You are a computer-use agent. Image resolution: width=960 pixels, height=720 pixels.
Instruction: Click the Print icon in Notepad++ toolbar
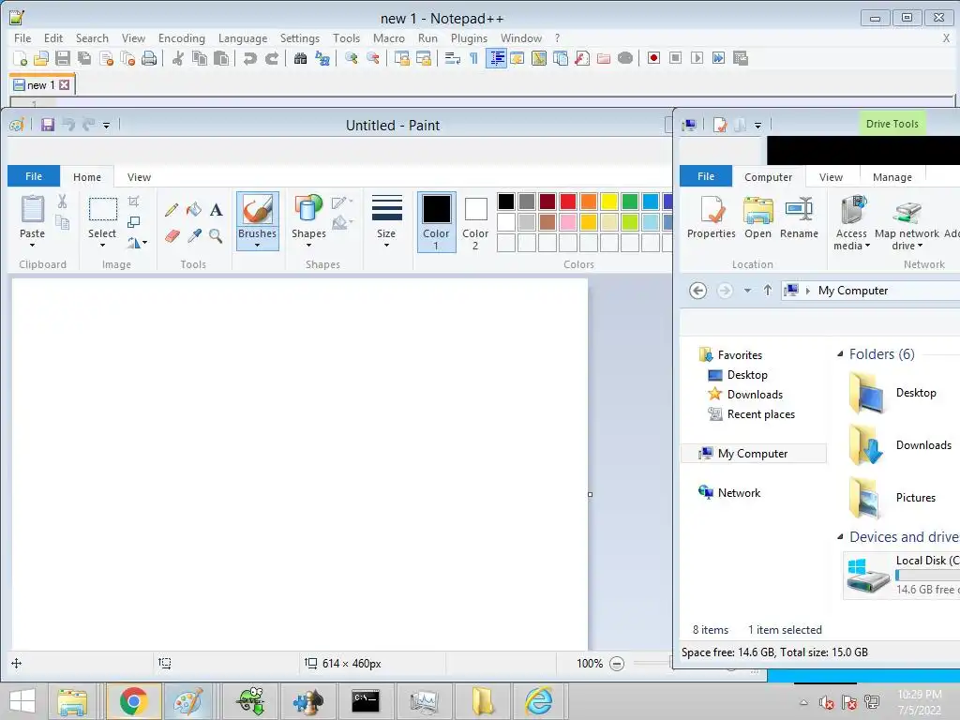[x=149, y=58]
